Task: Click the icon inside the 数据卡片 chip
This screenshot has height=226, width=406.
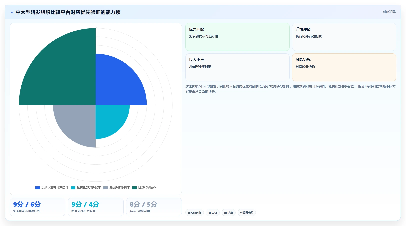Action: pyautogui.click(x=241, y=213)
